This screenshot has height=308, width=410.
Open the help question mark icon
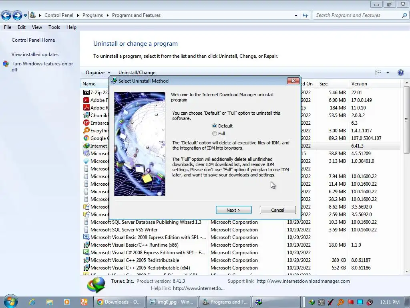(400, 73)
